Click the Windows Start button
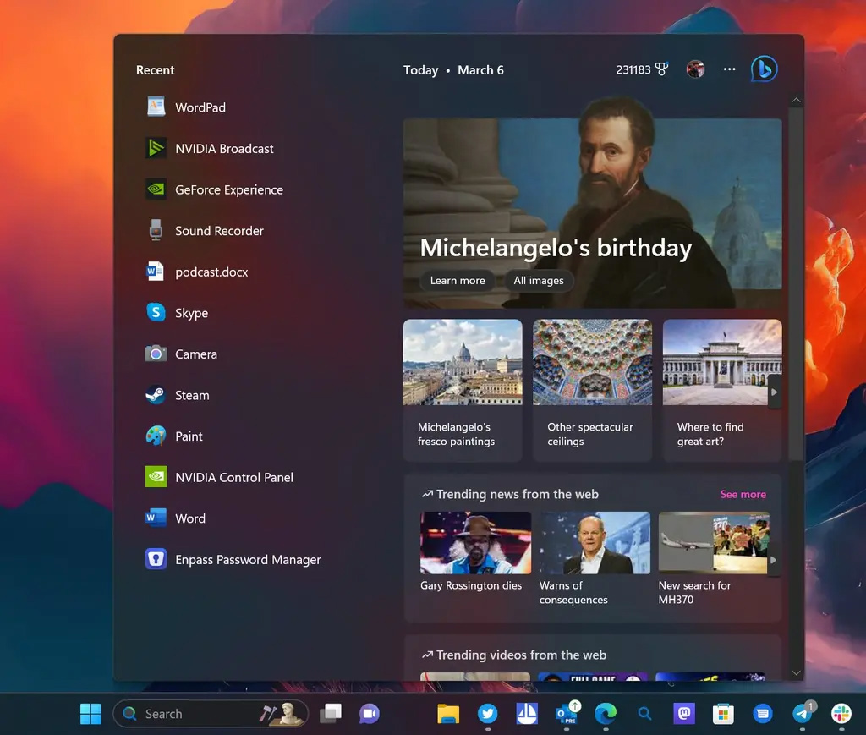 [x=90, y=714]
